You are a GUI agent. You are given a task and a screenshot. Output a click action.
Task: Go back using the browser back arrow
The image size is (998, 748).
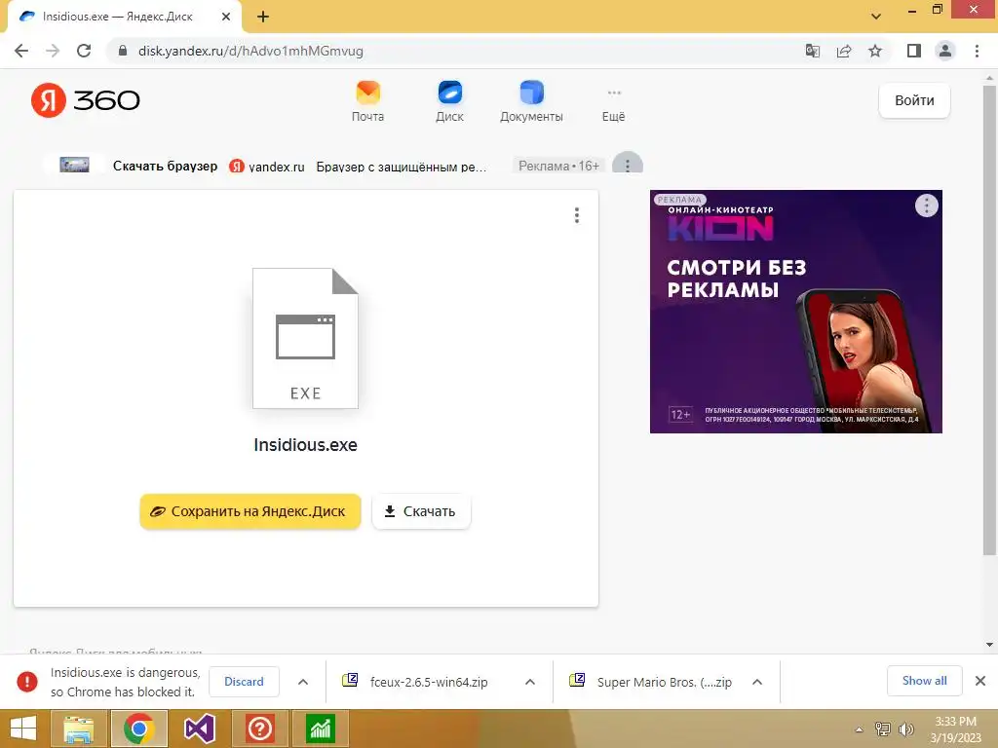21,51
